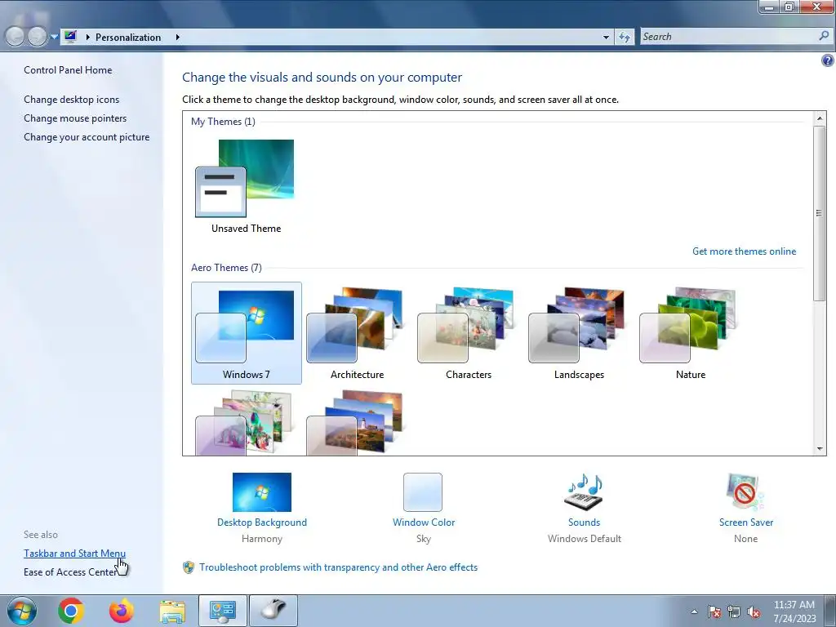Go to Control Panel Home
Viewport: 836px width, 627px height.
pyautogui.click(x=68, y=70)
